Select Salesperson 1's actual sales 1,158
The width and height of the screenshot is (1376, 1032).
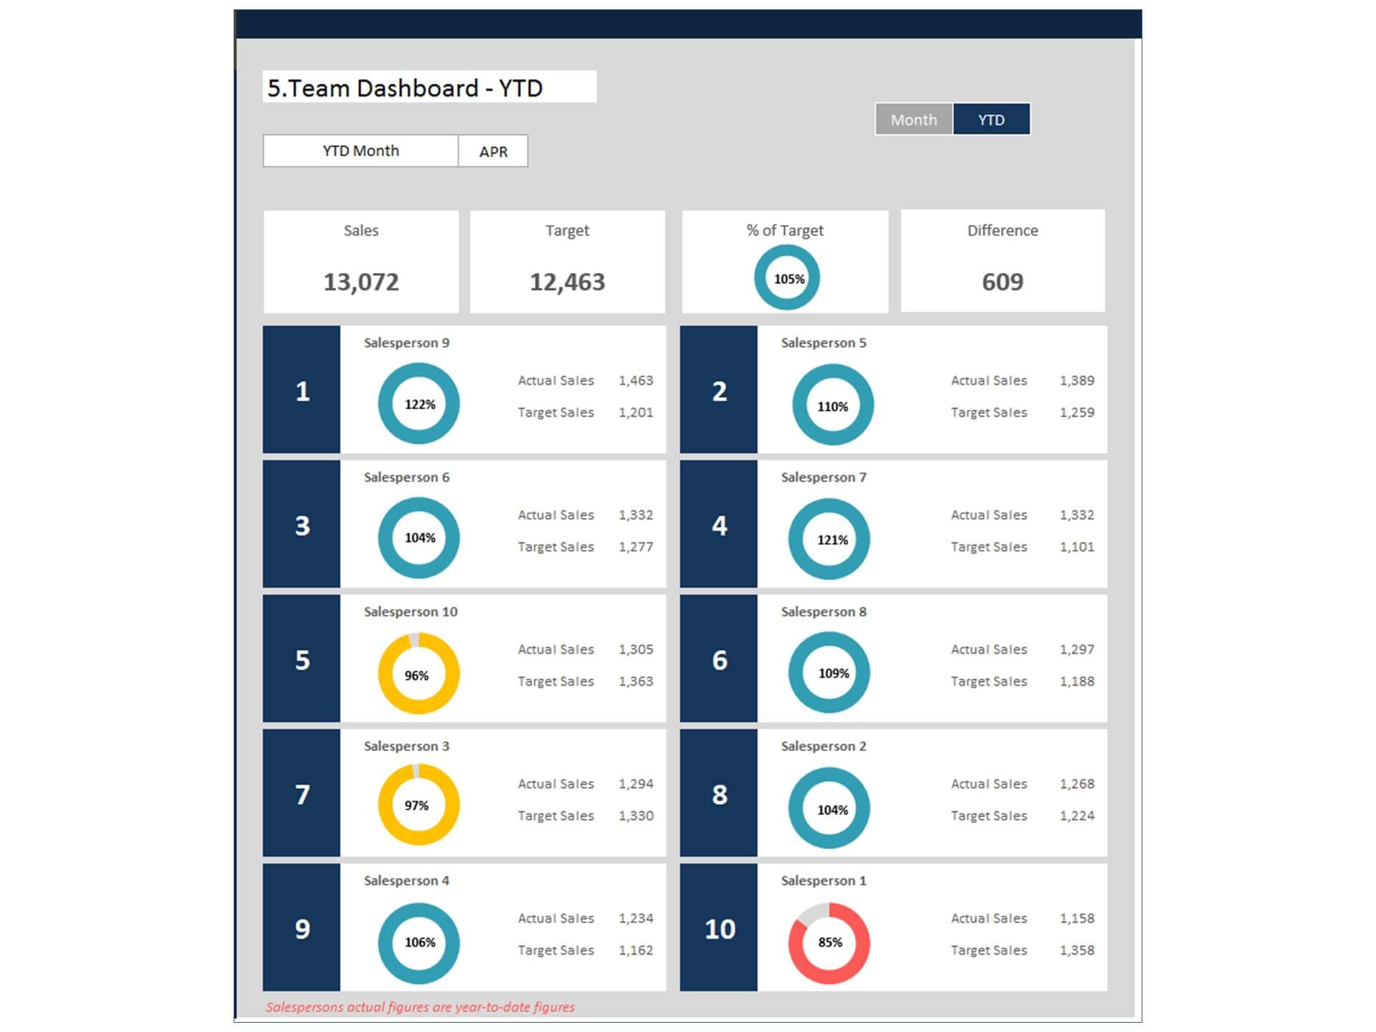point(1077,919)
